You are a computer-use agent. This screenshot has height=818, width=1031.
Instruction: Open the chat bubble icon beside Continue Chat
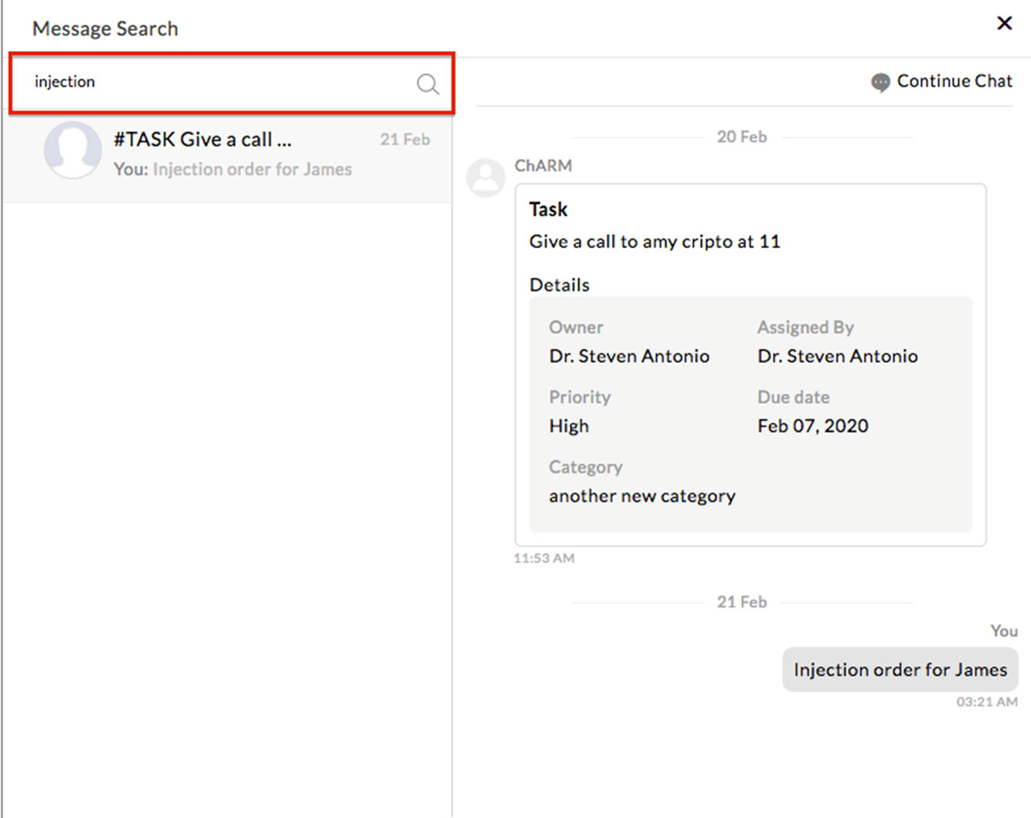click(880, 82)
